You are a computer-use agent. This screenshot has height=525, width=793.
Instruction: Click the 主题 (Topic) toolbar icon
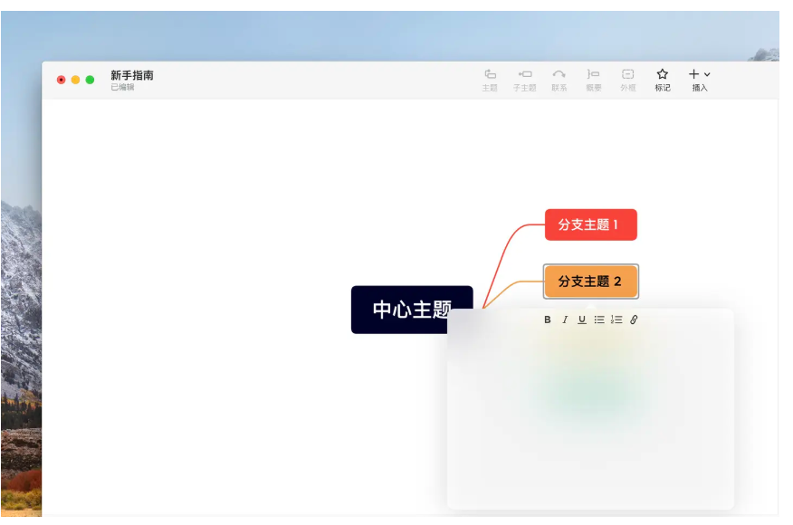click(x=490, y=74)
